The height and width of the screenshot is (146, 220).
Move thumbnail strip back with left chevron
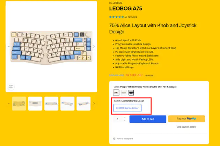click(9, 103)
